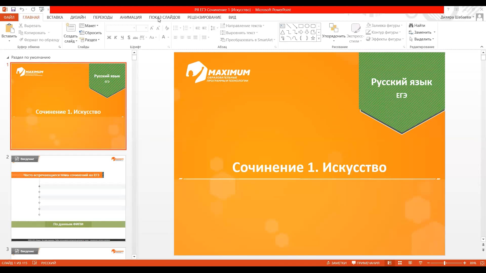Click the Создать слайд button
The height and width of the screenshot is (273, 486).
click(70, 32)
